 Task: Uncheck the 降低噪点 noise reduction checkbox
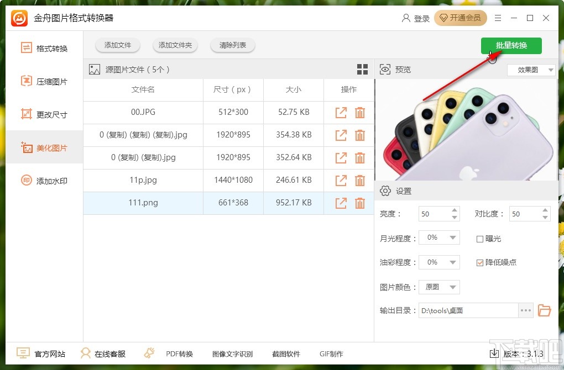tap(479, 263)
